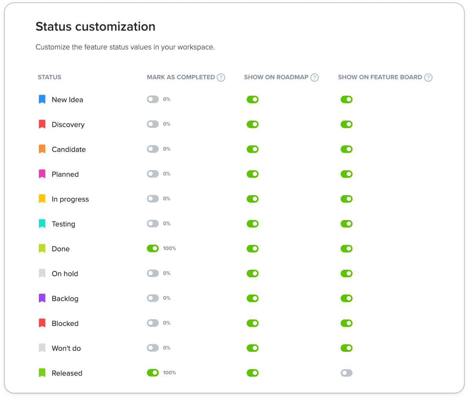
Task: Click the gray On hold bookmark icon
Action: coord(42,273)
